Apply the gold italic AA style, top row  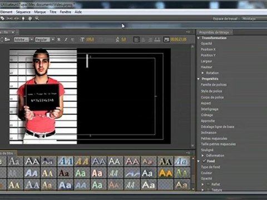click(82, 161)
